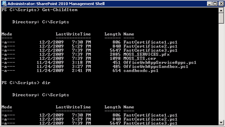Click the length value 451
The height and width of the screenshot is (127, 225).
[116, 62]
